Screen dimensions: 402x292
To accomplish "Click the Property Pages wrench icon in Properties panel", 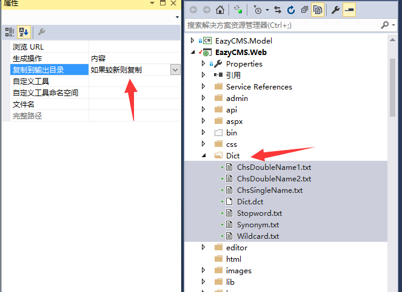I will 41,32.
